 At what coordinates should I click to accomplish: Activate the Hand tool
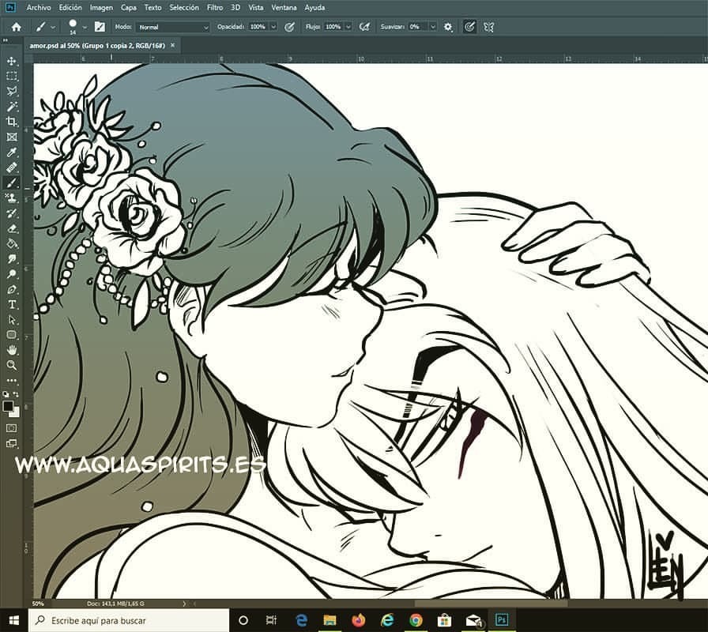[x=12, y=350]
